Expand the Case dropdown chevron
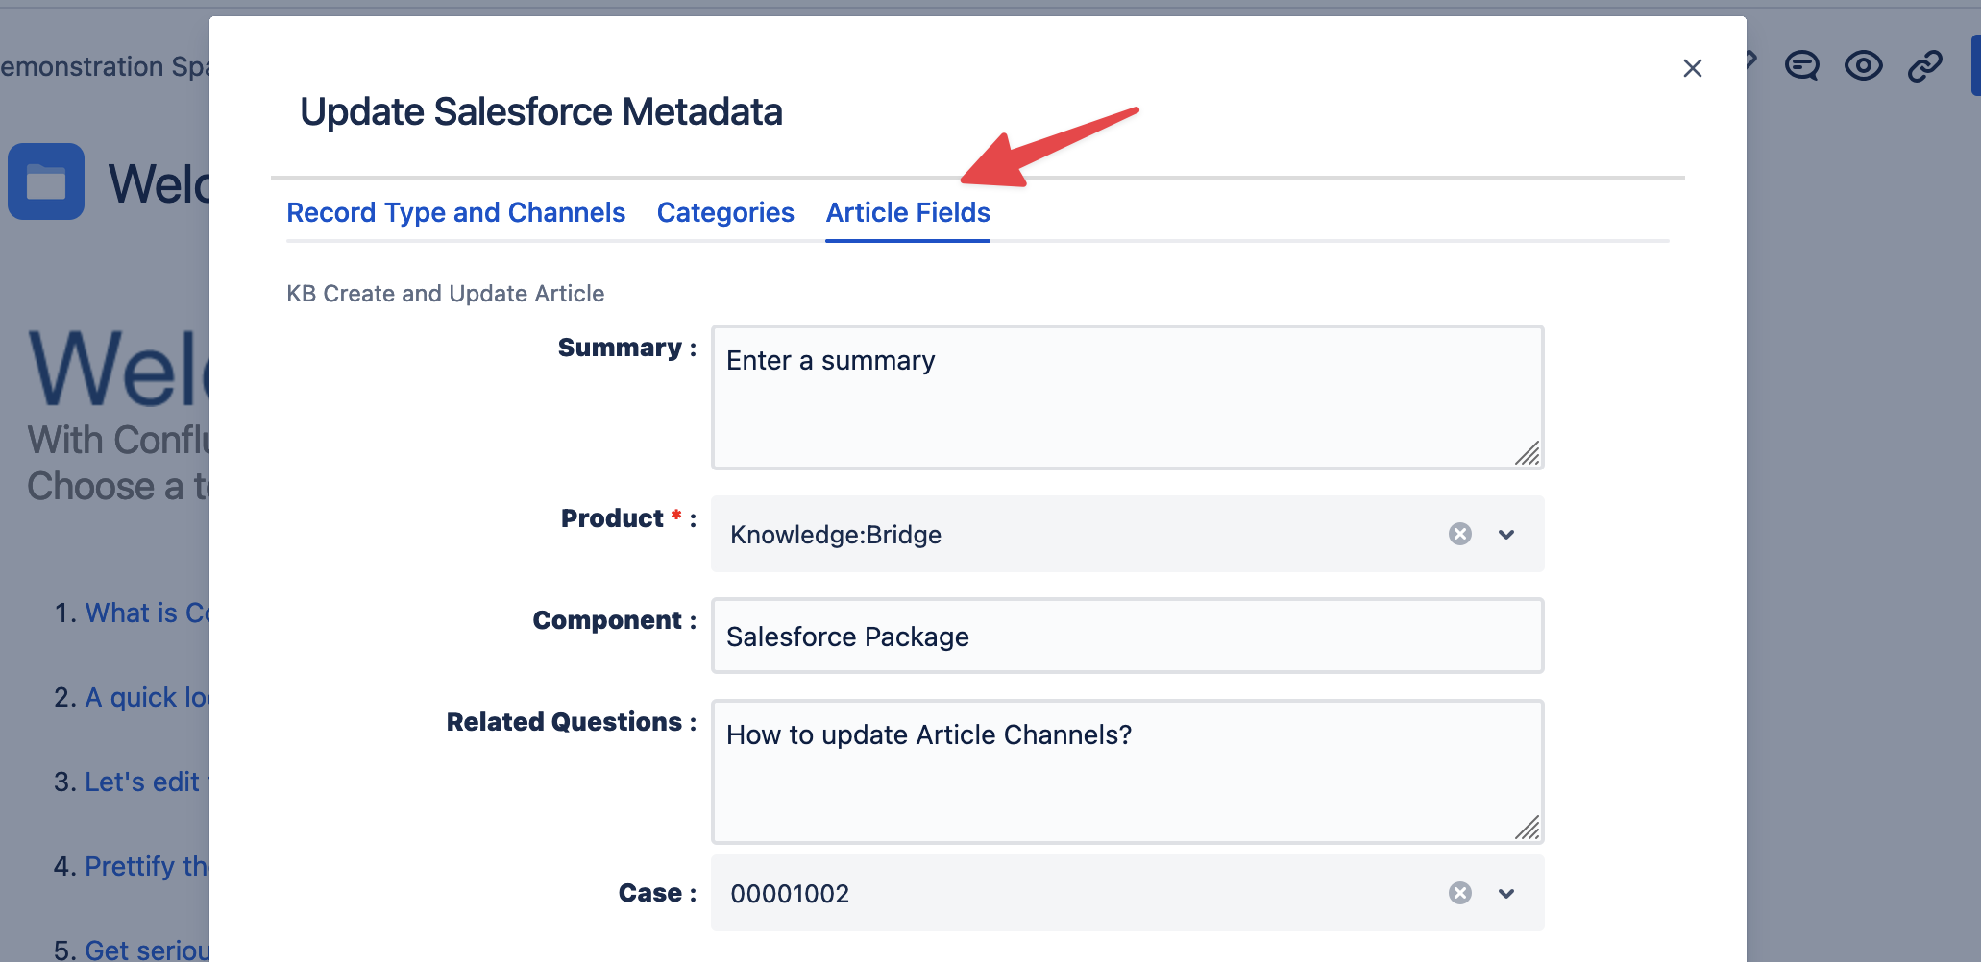This screenshot has height=962, width=1981. click(1505, 894)
